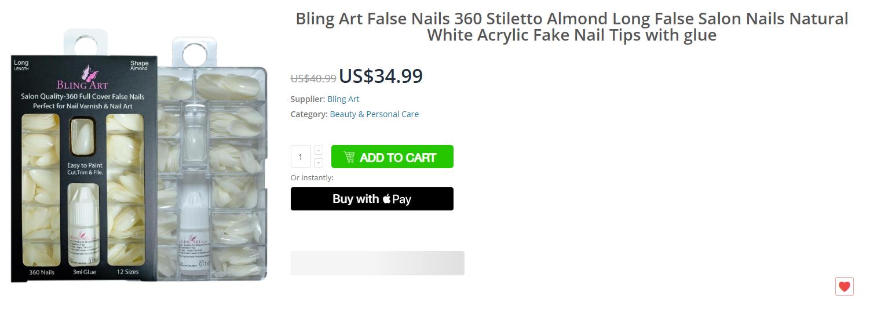Click the product title heading

tap(572, 27)
